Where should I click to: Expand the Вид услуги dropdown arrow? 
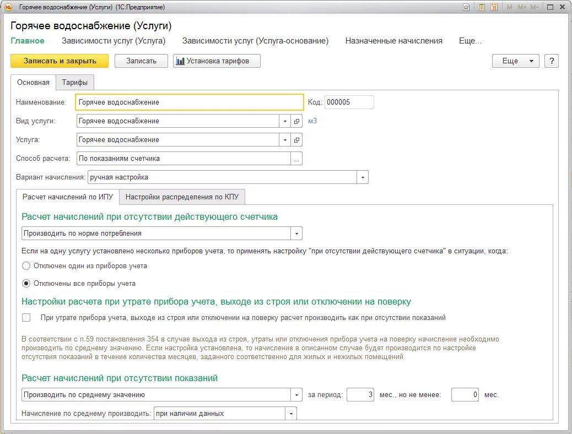(285, 121)
